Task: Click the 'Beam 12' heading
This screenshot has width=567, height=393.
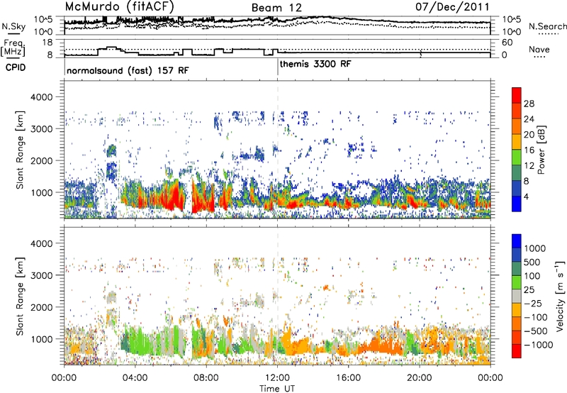Action: click(x=276, y=8)
